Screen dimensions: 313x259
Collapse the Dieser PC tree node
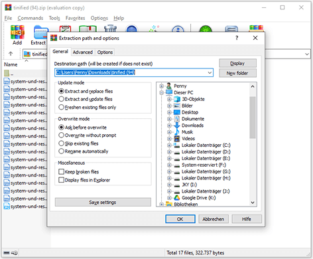click(162, 92)
